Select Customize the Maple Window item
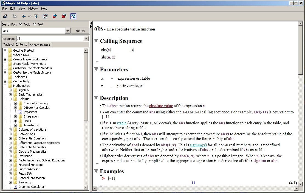Screen dimensions: 305x193 click(x=32, y=68)
